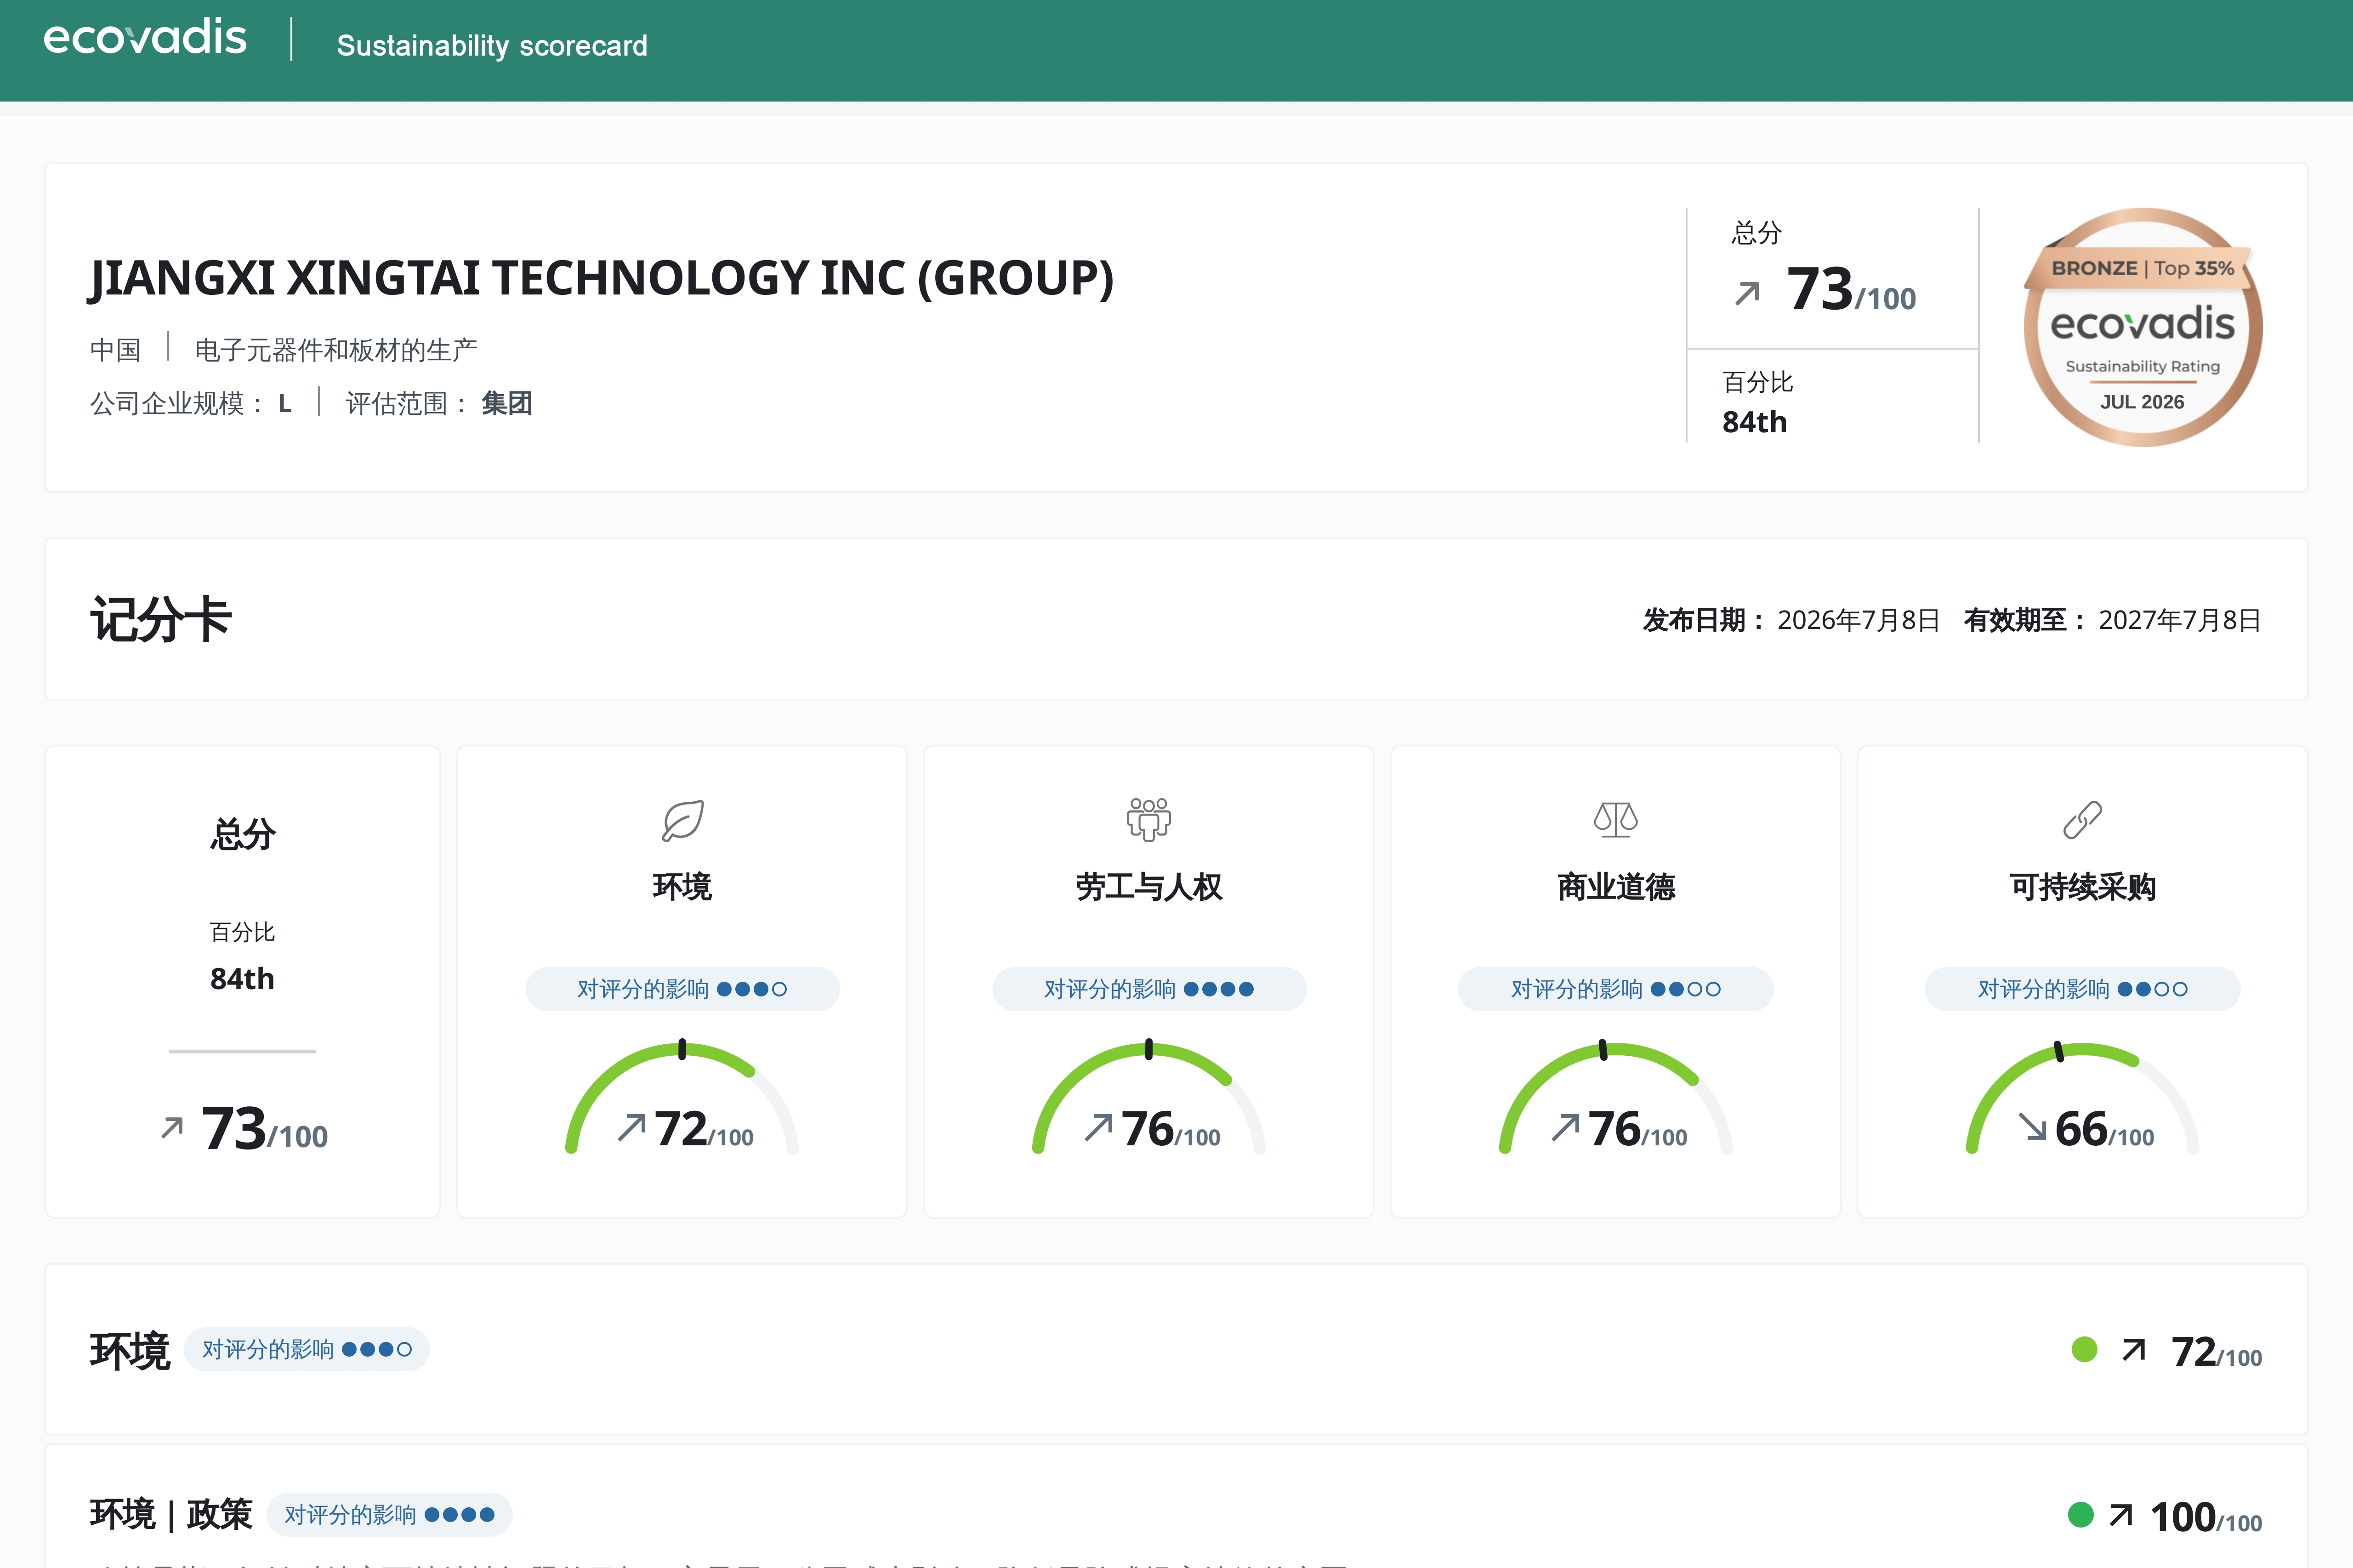Click the arrow next to 100/100 in policy row
The image size is (2353, 1568).
pos(2121,1515)
